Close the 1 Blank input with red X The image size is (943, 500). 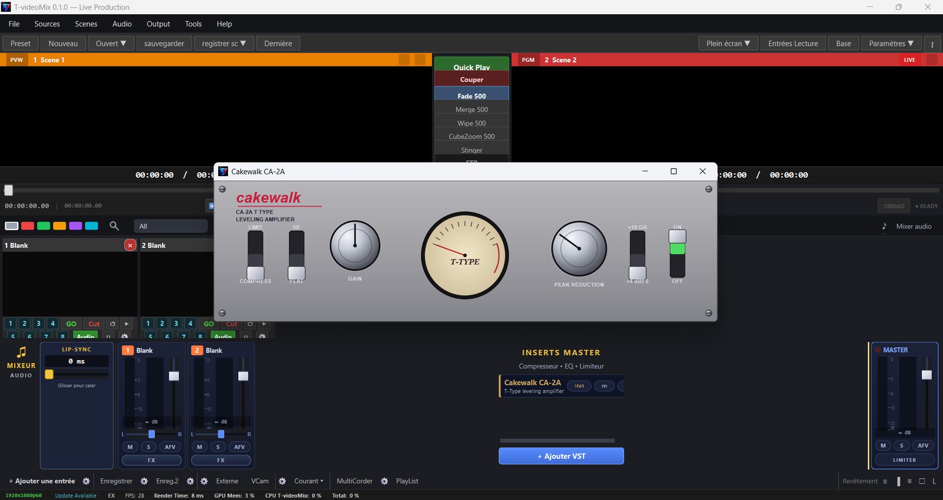(x=130, y=245)
